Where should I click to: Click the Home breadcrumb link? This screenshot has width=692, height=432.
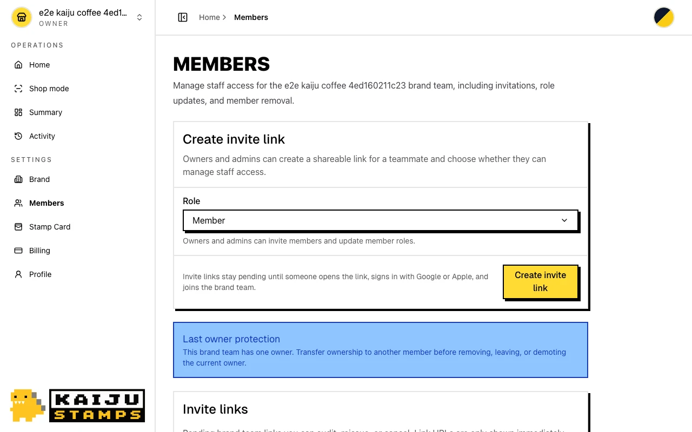click(209, 17)
